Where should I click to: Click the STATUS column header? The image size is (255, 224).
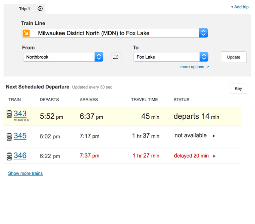pyautogui.click(x=182, y=100)
